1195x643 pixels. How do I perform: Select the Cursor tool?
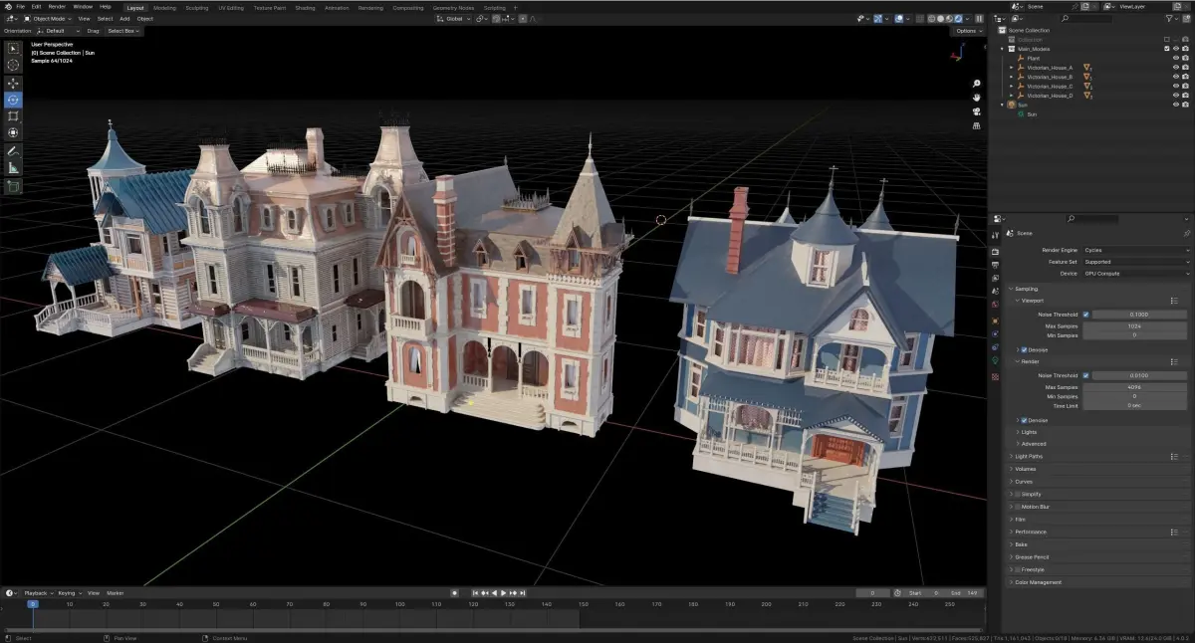click(x=13, y=65)
